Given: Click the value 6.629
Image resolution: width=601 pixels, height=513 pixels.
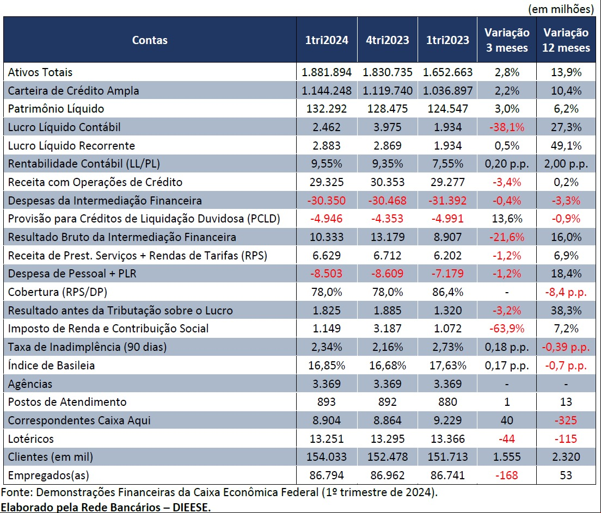Looking at the screenshot, I should click(327, 255).
